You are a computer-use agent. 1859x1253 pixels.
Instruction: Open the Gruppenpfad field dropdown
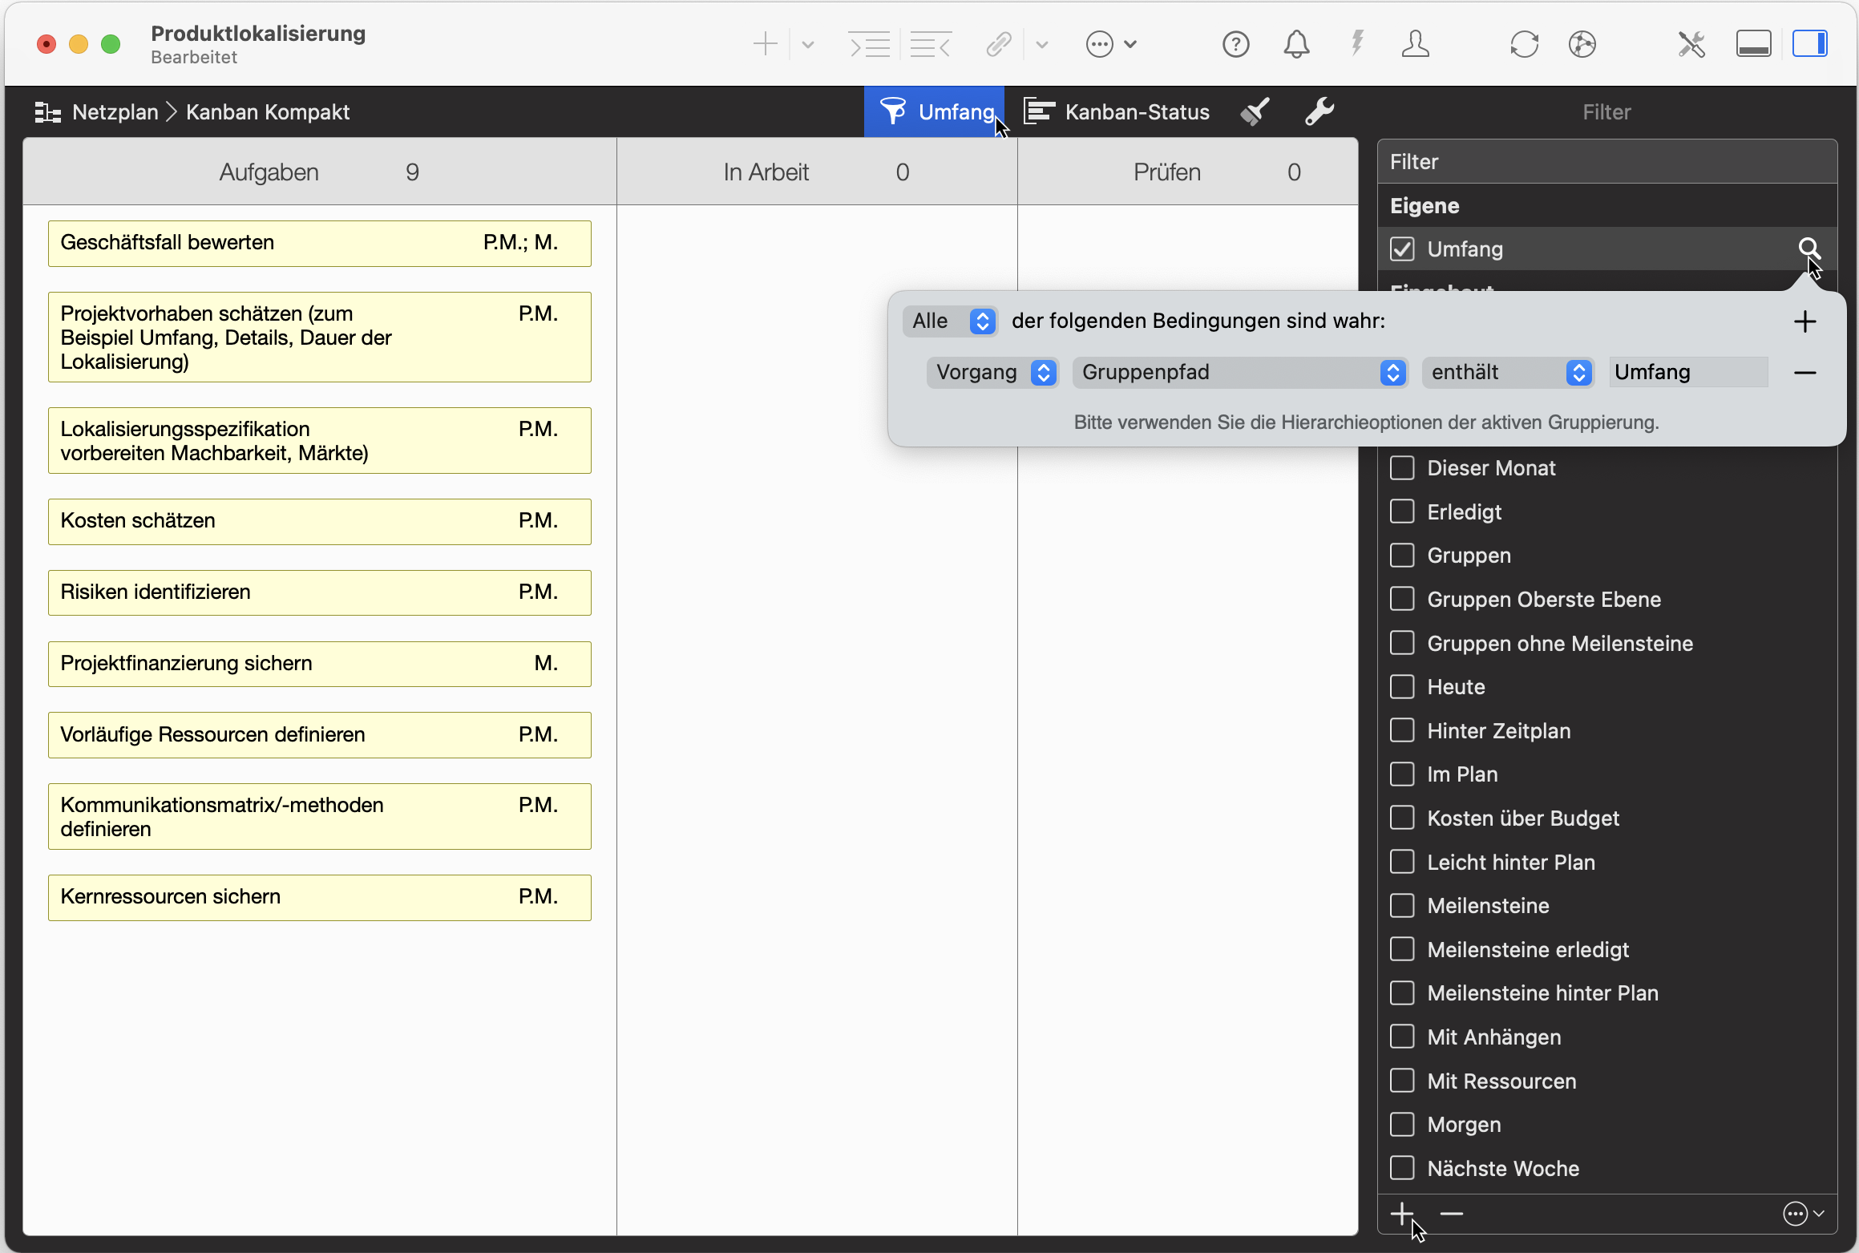click(1239, 373)
